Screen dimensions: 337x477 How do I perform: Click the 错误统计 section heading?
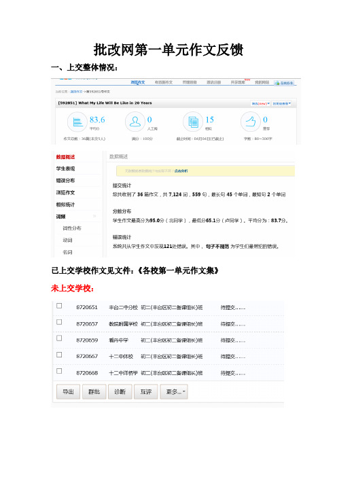[122, 237]
